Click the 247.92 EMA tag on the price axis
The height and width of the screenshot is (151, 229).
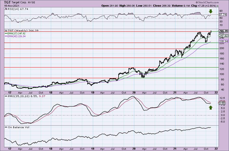[x=223, y=36]
